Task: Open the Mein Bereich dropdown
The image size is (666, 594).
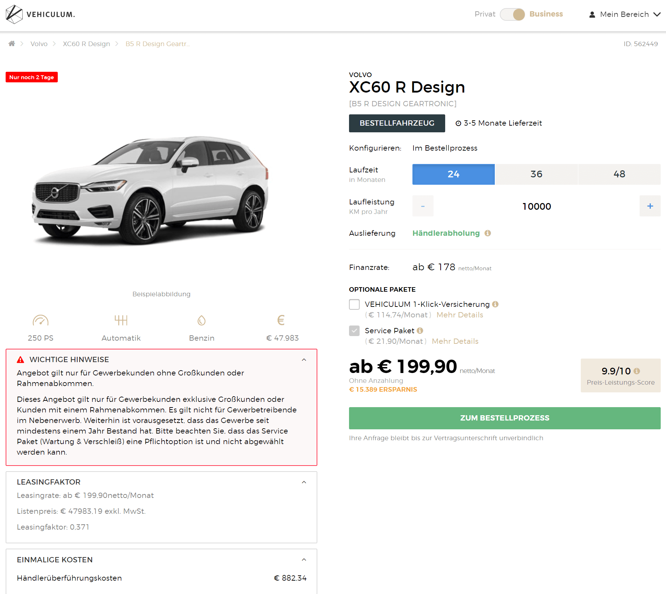Action: coord(625,14)
